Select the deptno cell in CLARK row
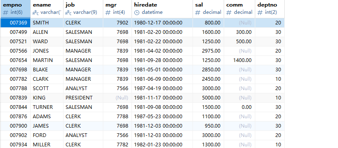 [x=270, y=79]
